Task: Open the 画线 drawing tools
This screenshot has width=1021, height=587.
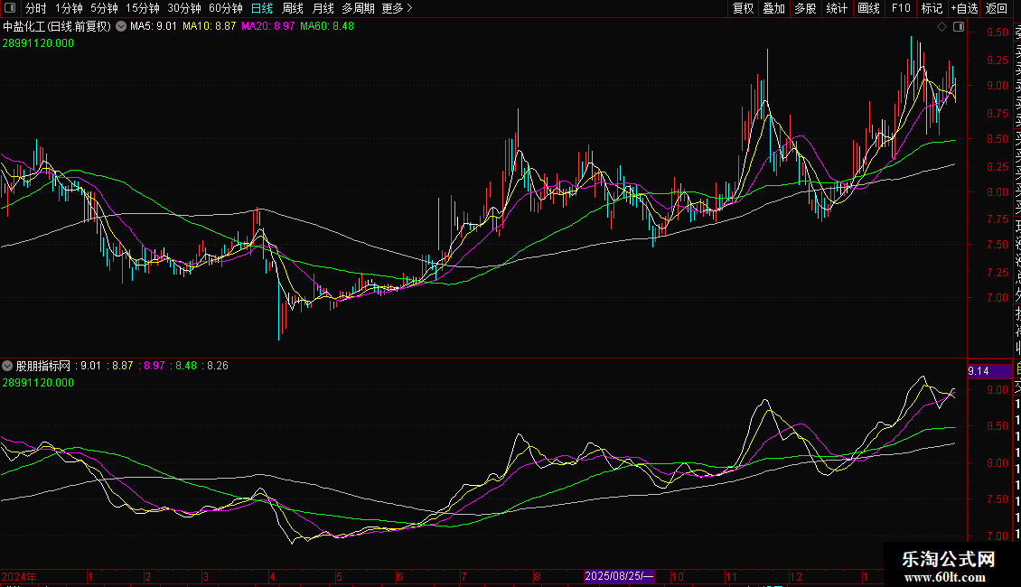Action: [868, 8]
